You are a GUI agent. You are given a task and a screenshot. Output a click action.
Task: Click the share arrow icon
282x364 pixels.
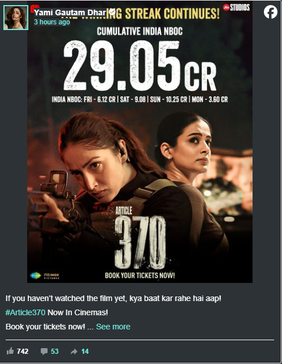(x=74, y=352)
